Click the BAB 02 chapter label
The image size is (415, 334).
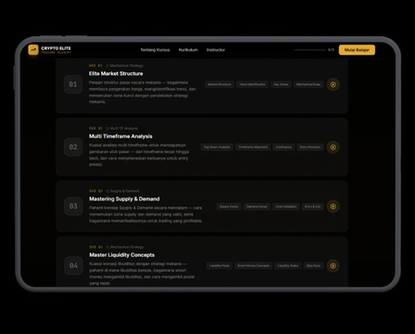95,128
